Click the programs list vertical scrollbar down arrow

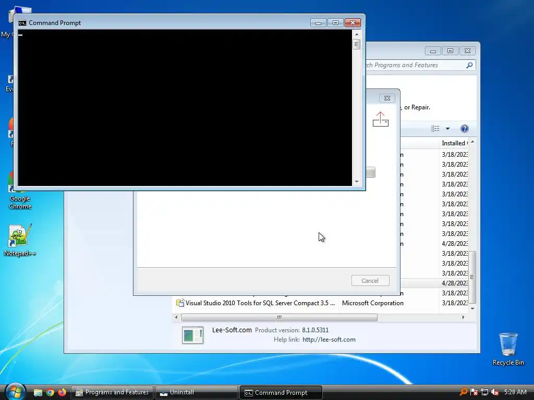(x=472, y=308)
